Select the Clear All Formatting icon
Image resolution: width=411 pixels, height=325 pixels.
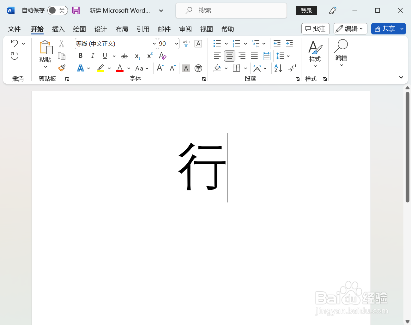[162, 56]
